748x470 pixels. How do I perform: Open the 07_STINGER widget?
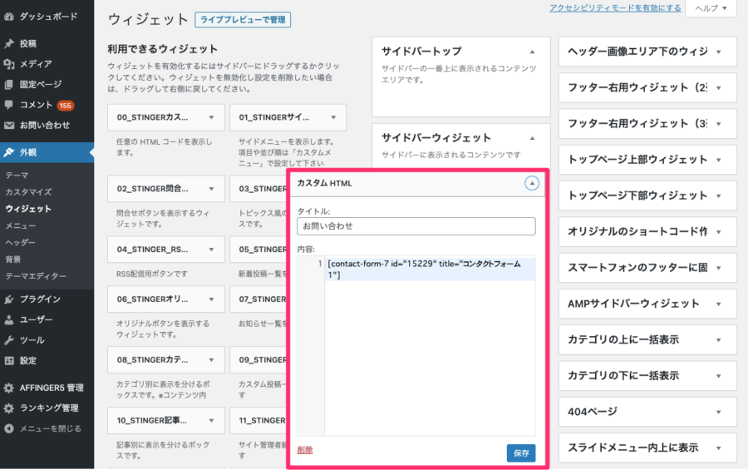(x=258, y=299)
